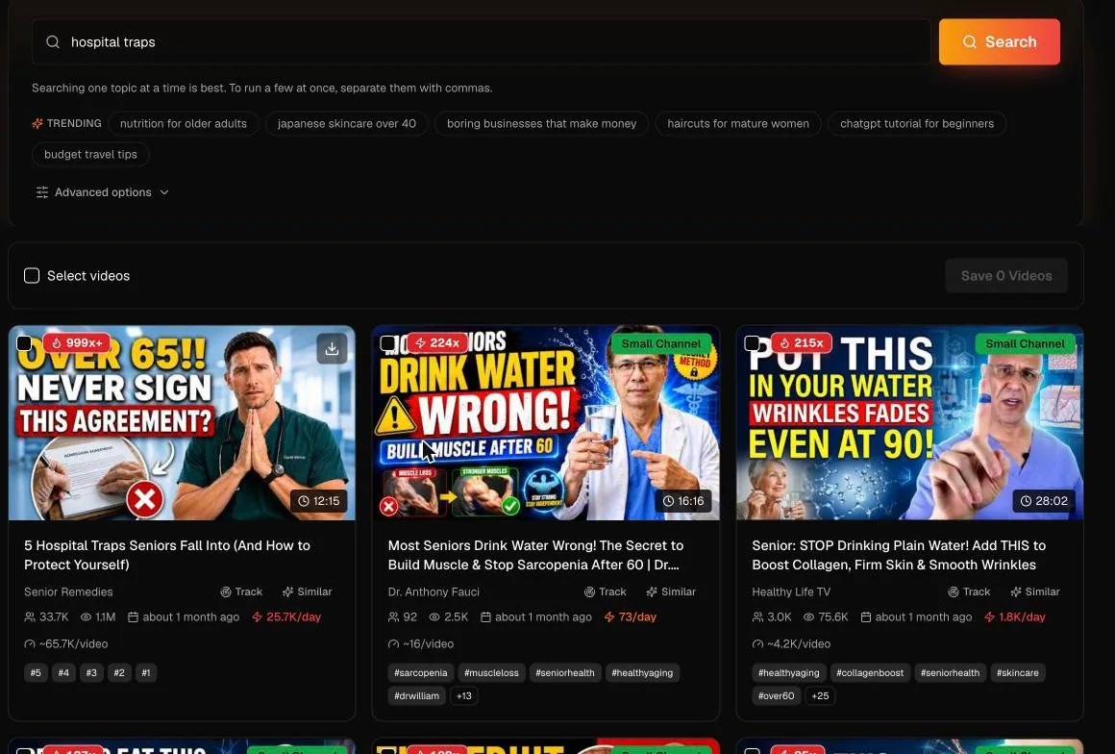Click the '#sarcopenia' tag

[420, 673]
